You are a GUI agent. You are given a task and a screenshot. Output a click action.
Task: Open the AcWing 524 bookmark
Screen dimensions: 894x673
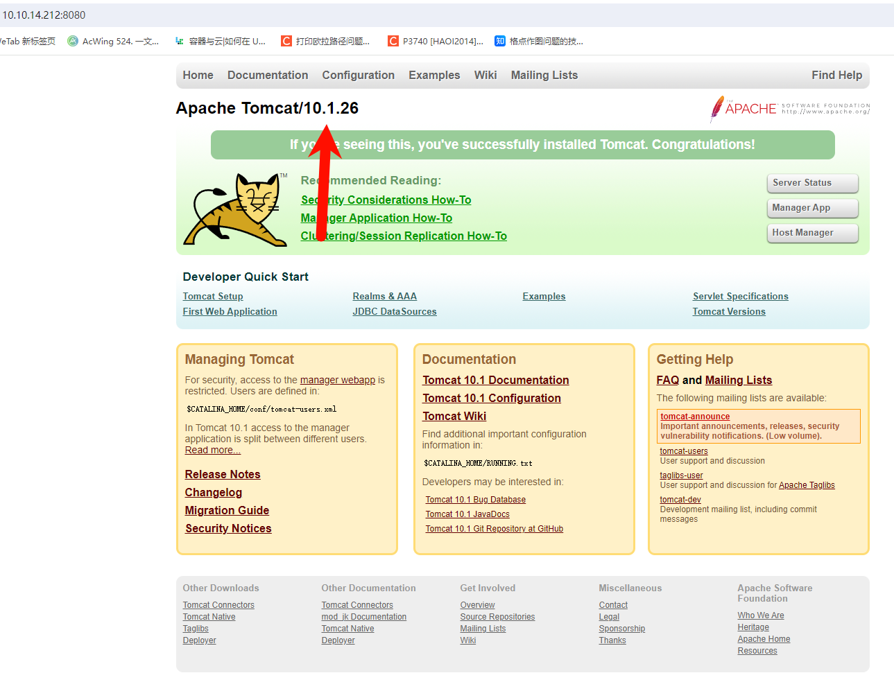113,42
